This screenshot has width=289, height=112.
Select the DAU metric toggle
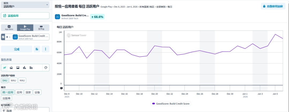(5, 80)
